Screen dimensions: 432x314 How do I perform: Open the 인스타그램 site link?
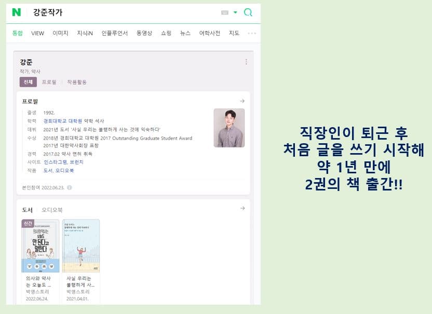[x=55, y=162]
